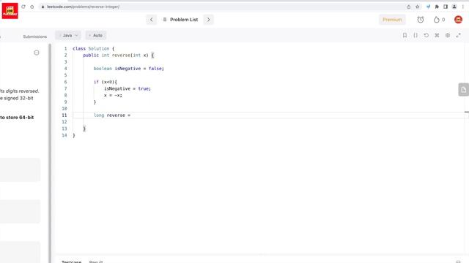Reset code to default with the undo icon
The image size is (469, 263).
(x=426, y=35)
